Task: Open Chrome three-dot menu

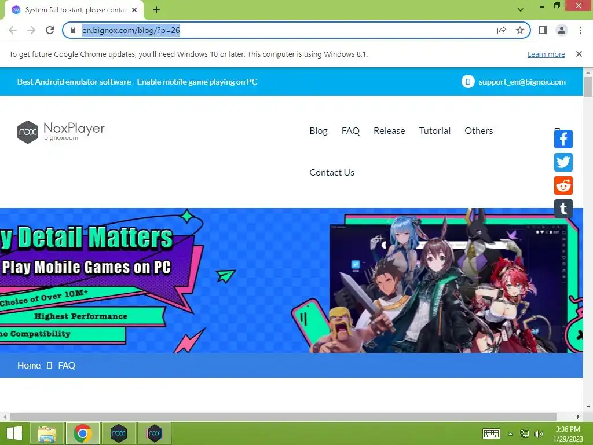Action: (x=580, y=30)
